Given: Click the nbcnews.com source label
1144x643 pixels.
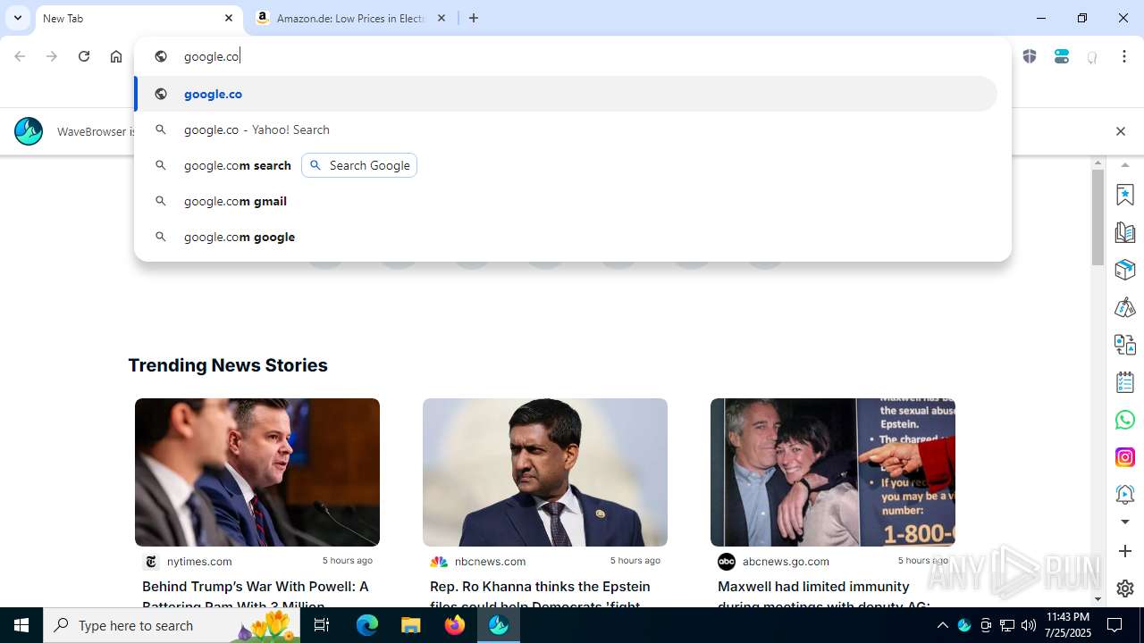Looking at the screenshot, I should coord(490,562).
